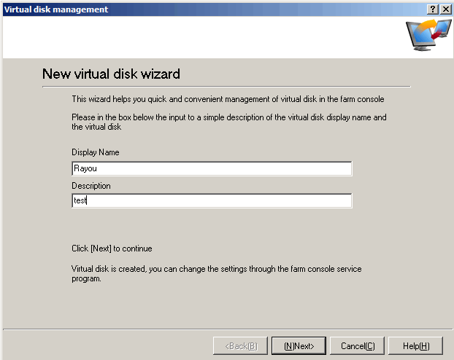This screenshot has height=360, width=454.
Task: Click the New virtual disk wizard heading
Action: 111,74
